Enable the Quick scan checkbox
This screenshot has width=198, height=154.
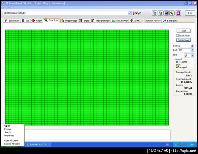point(177,35)
